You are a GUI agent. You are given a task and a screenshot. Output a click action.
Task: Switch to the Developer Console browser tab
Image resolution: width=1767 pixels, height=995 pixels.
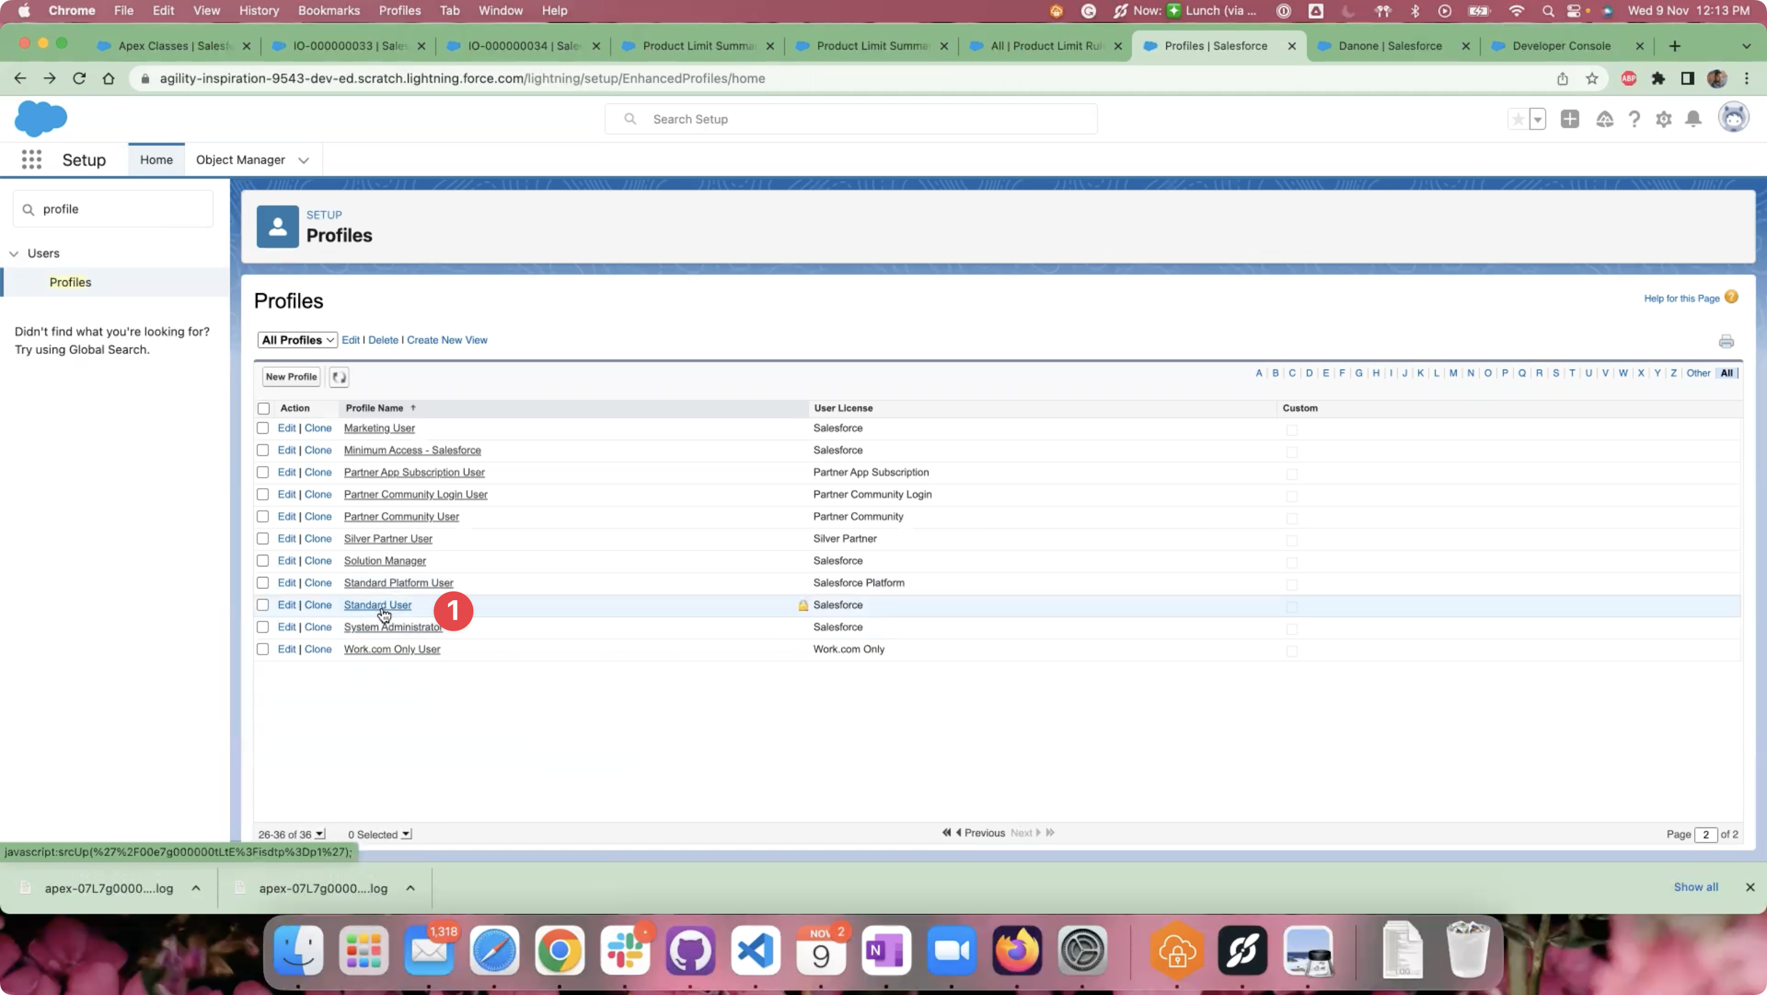click(1561, 46)
